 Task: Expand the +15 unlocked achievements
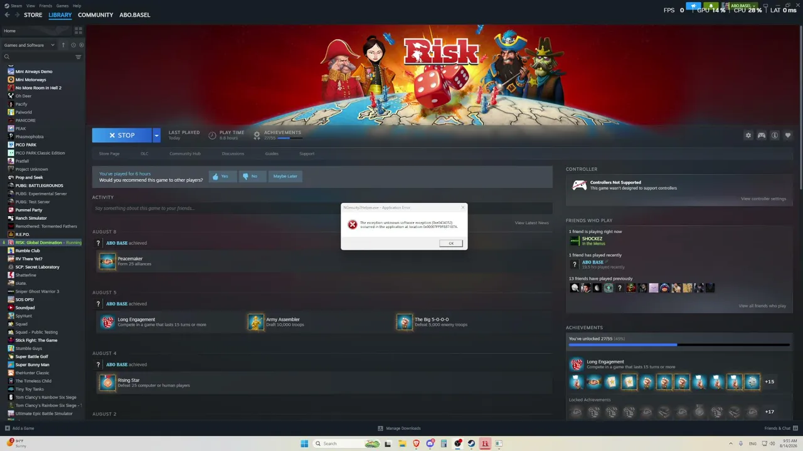(x=769, y=381)
